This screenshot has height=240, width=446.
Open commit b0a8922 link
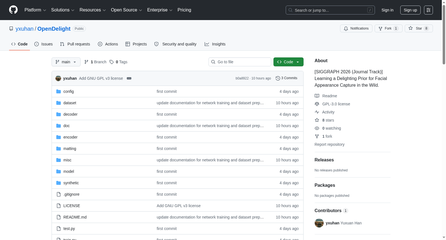[x=242, y=78]
